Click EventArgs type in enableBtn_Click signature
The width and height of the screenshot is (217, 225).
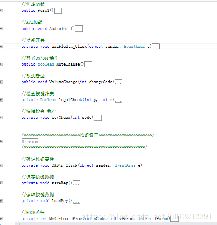pyautogui.click(x=135, y=47)
